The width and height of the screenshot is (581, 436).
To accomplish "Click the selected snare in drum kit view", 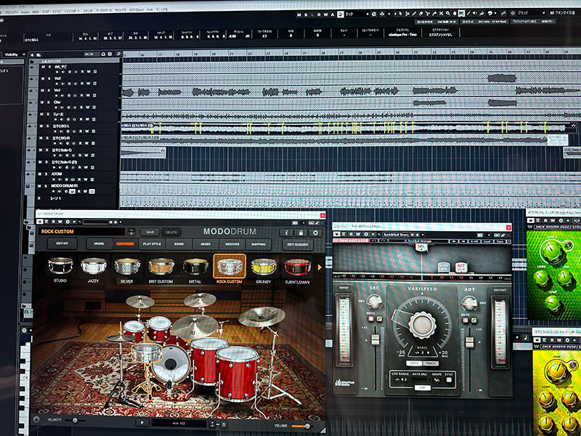I will pyautogui.click(x=147, y=352).
